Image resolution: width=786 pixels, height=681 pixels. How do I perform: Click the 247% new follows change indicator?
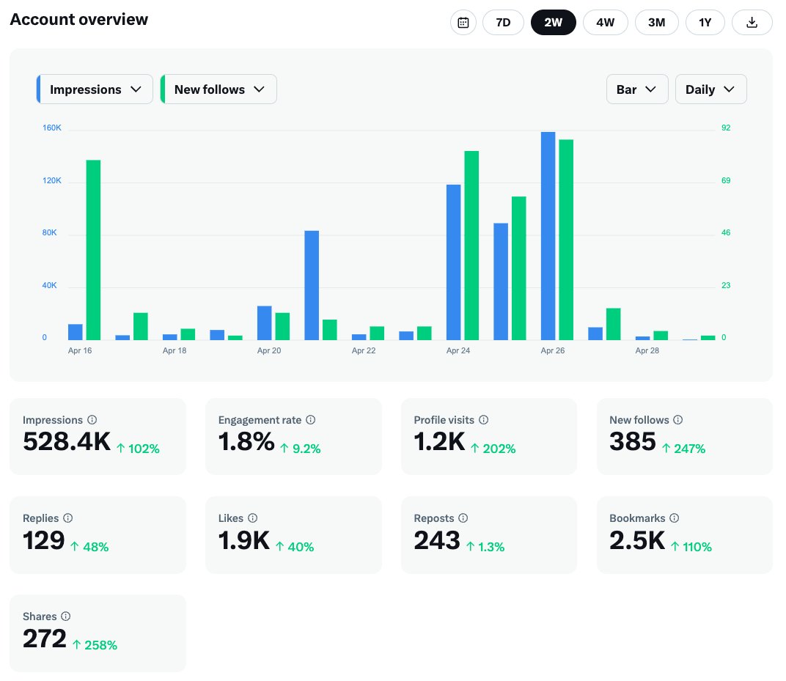tap(684, 449)
